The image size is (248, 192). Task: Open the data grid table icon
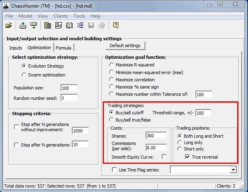pos(48,25)
